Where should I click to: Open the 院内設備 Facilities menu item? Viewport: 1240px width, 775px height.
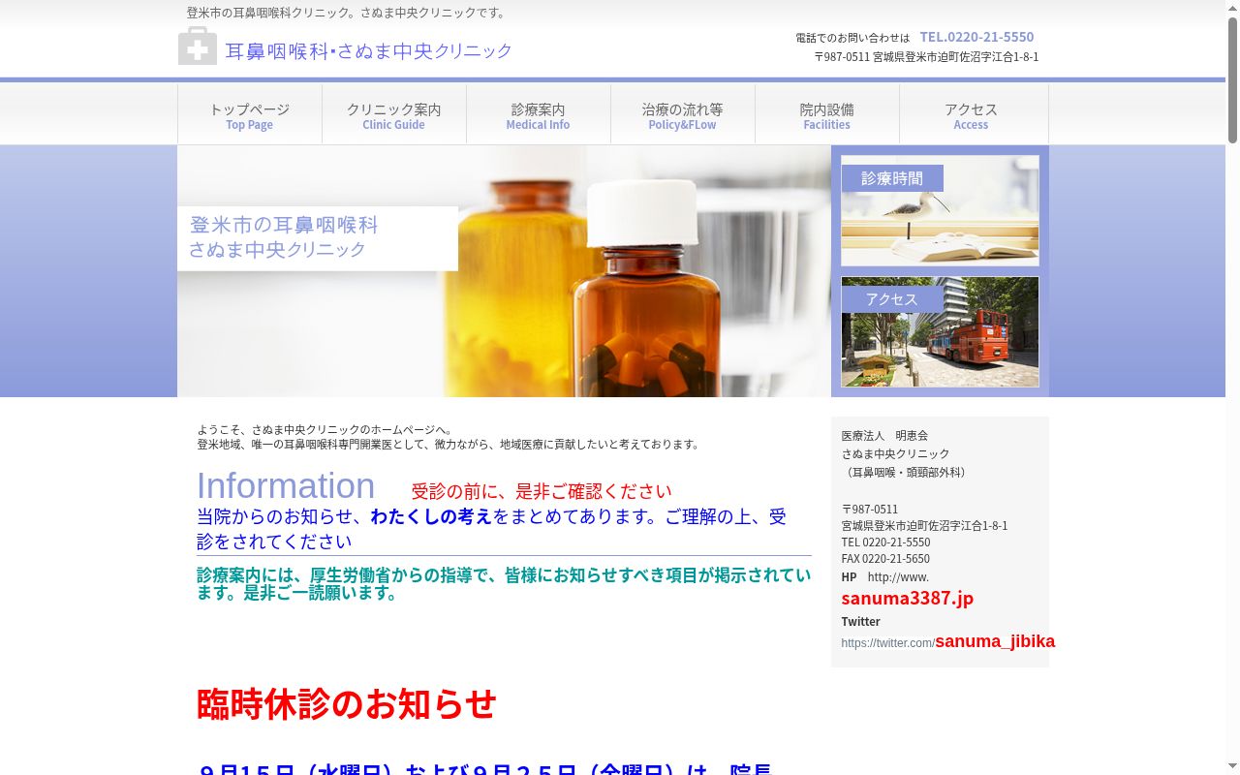pyautogui.click(x=827, y=115)
